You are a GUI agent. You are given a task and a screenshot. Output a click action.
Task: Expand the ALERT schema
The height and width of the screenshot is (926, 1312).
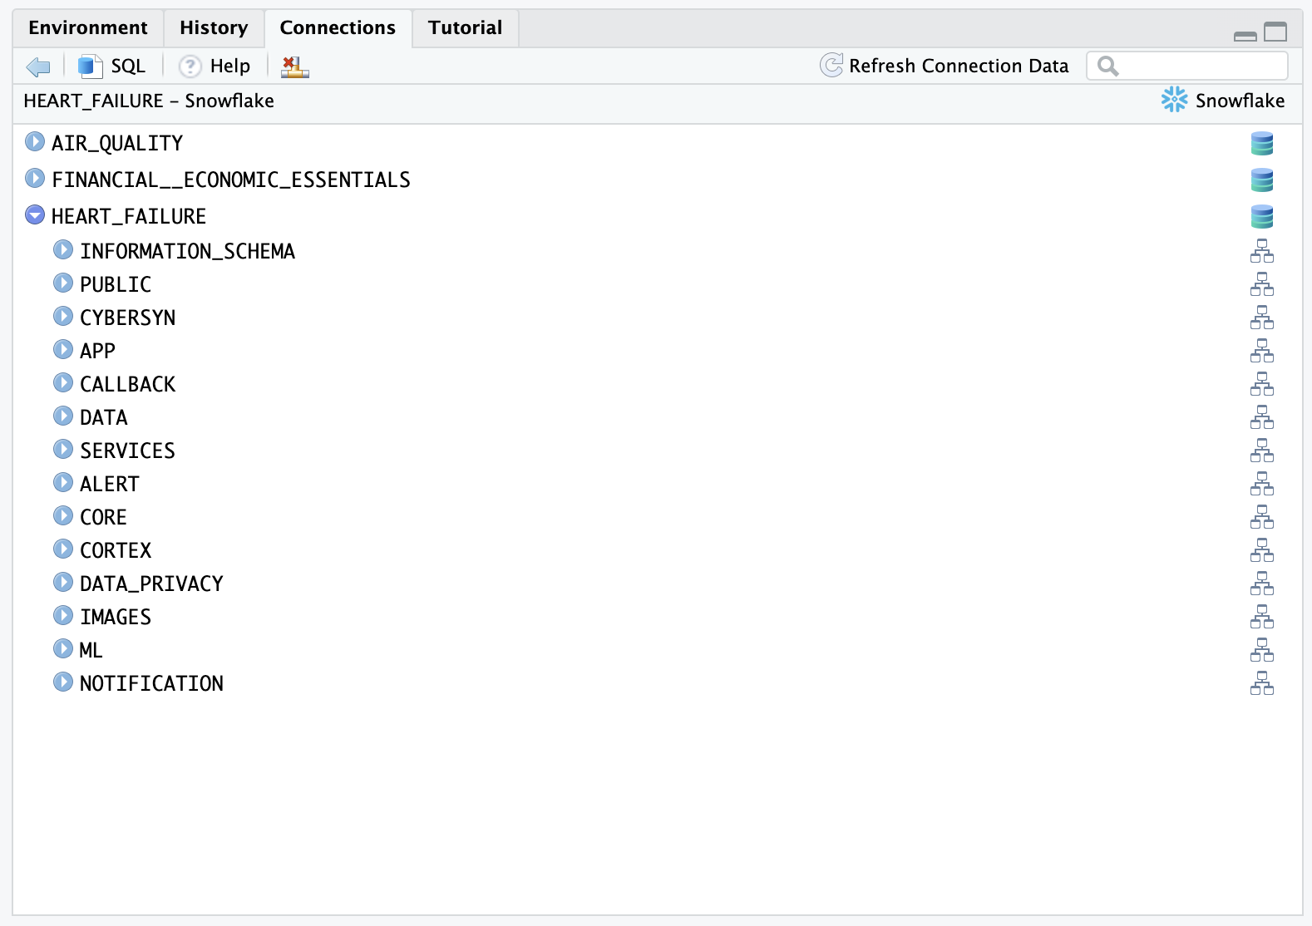pos(63,482)
